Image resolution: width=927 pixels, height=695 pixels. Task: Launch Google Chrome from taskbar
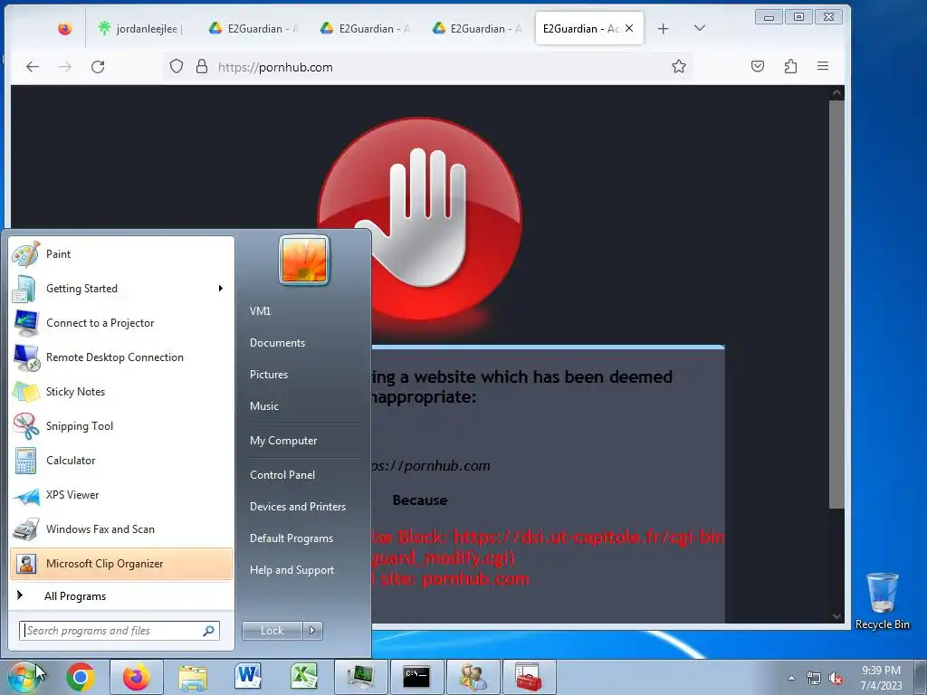(81, 677)
